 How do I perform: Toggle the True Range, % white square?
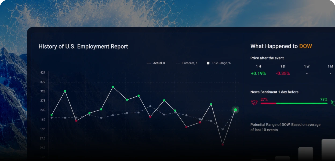click(208, 63)
